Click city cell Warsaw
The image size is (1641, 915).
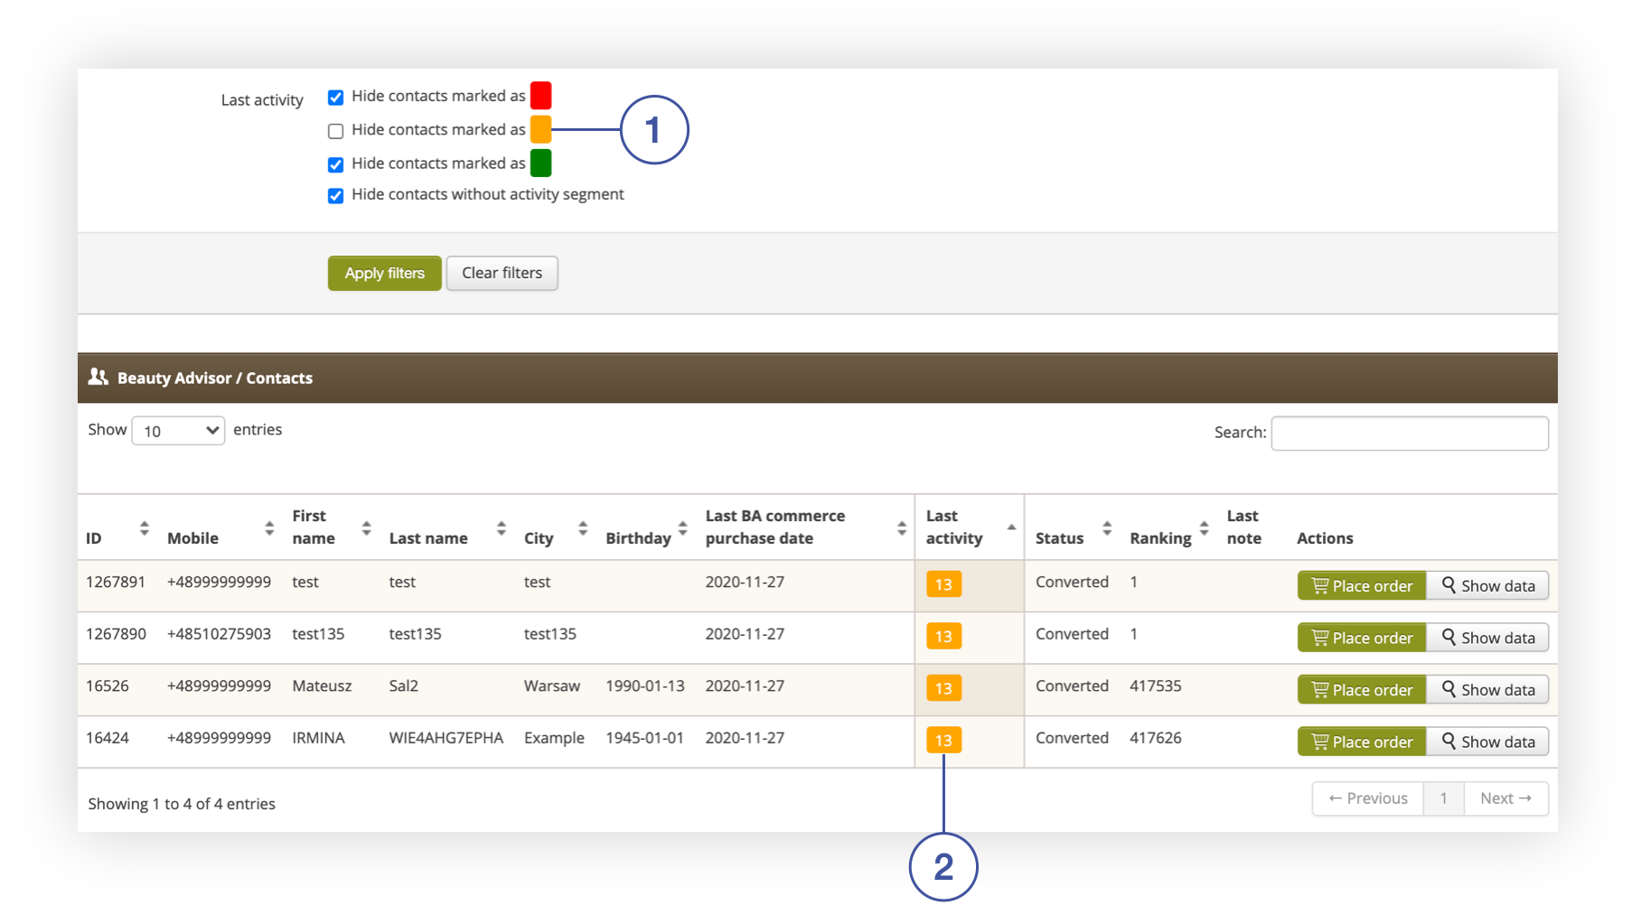pos(552,686)
